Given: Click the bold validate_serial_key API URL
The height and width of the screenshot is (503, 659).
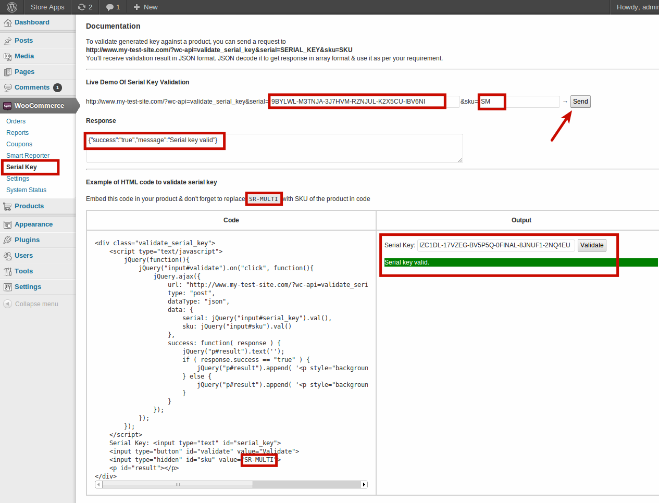Looking at the screenshot, I should pos(219,50).
